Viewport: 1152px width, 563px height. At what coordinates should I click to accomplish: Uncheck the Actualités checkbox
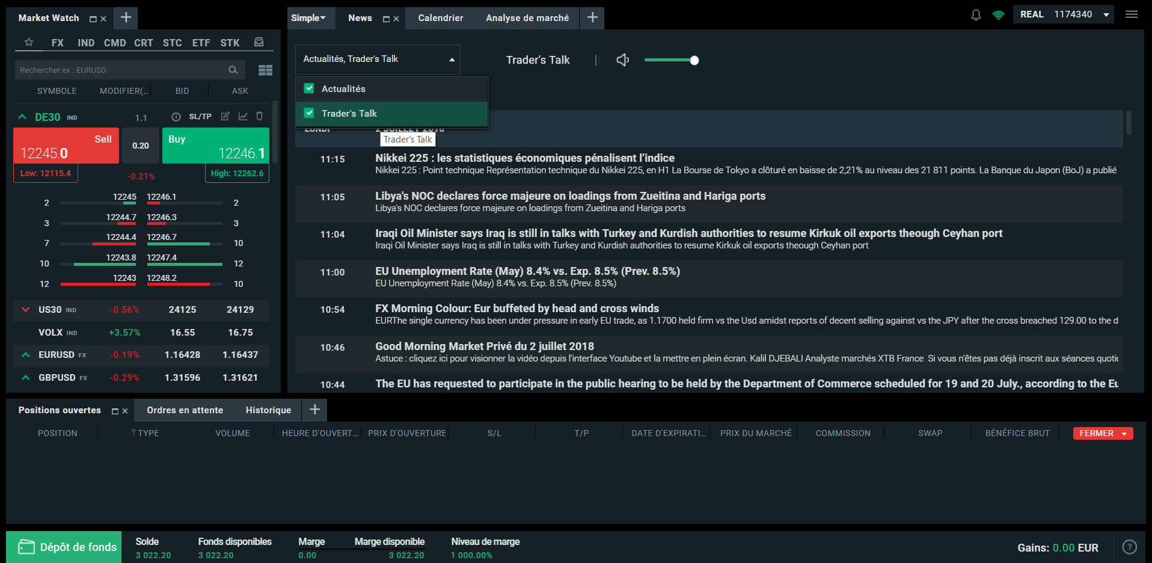pyautogui.click(x=309, y=88)
